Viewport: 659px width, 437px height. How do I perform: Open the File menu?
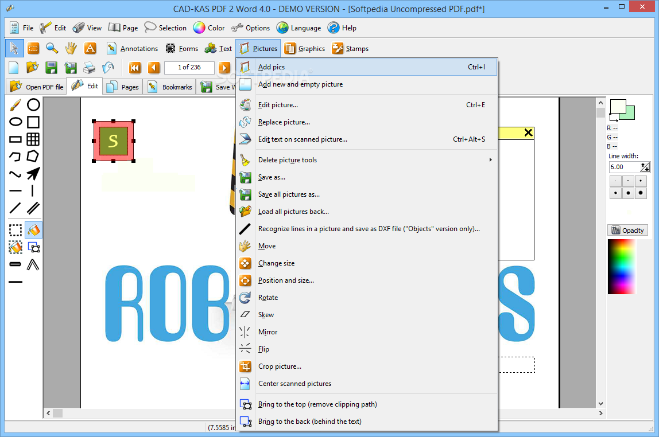(x=22, y=28)
